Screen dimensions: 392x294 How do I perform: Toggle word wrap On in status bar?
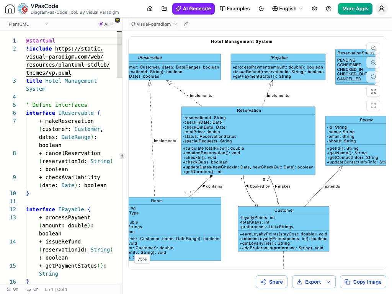coord(33,289)
